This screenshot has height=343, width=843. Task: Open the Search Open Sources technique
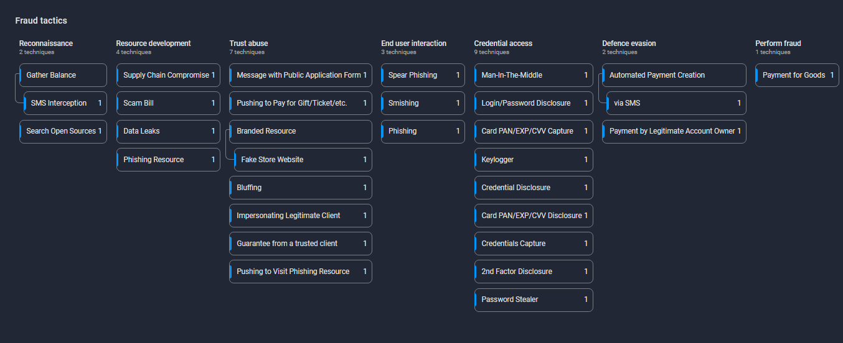coord(62,131)
